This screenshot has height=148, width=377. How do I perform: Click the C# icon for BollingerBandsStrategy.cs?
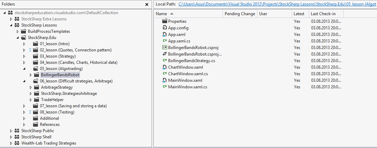coord(165,60)
